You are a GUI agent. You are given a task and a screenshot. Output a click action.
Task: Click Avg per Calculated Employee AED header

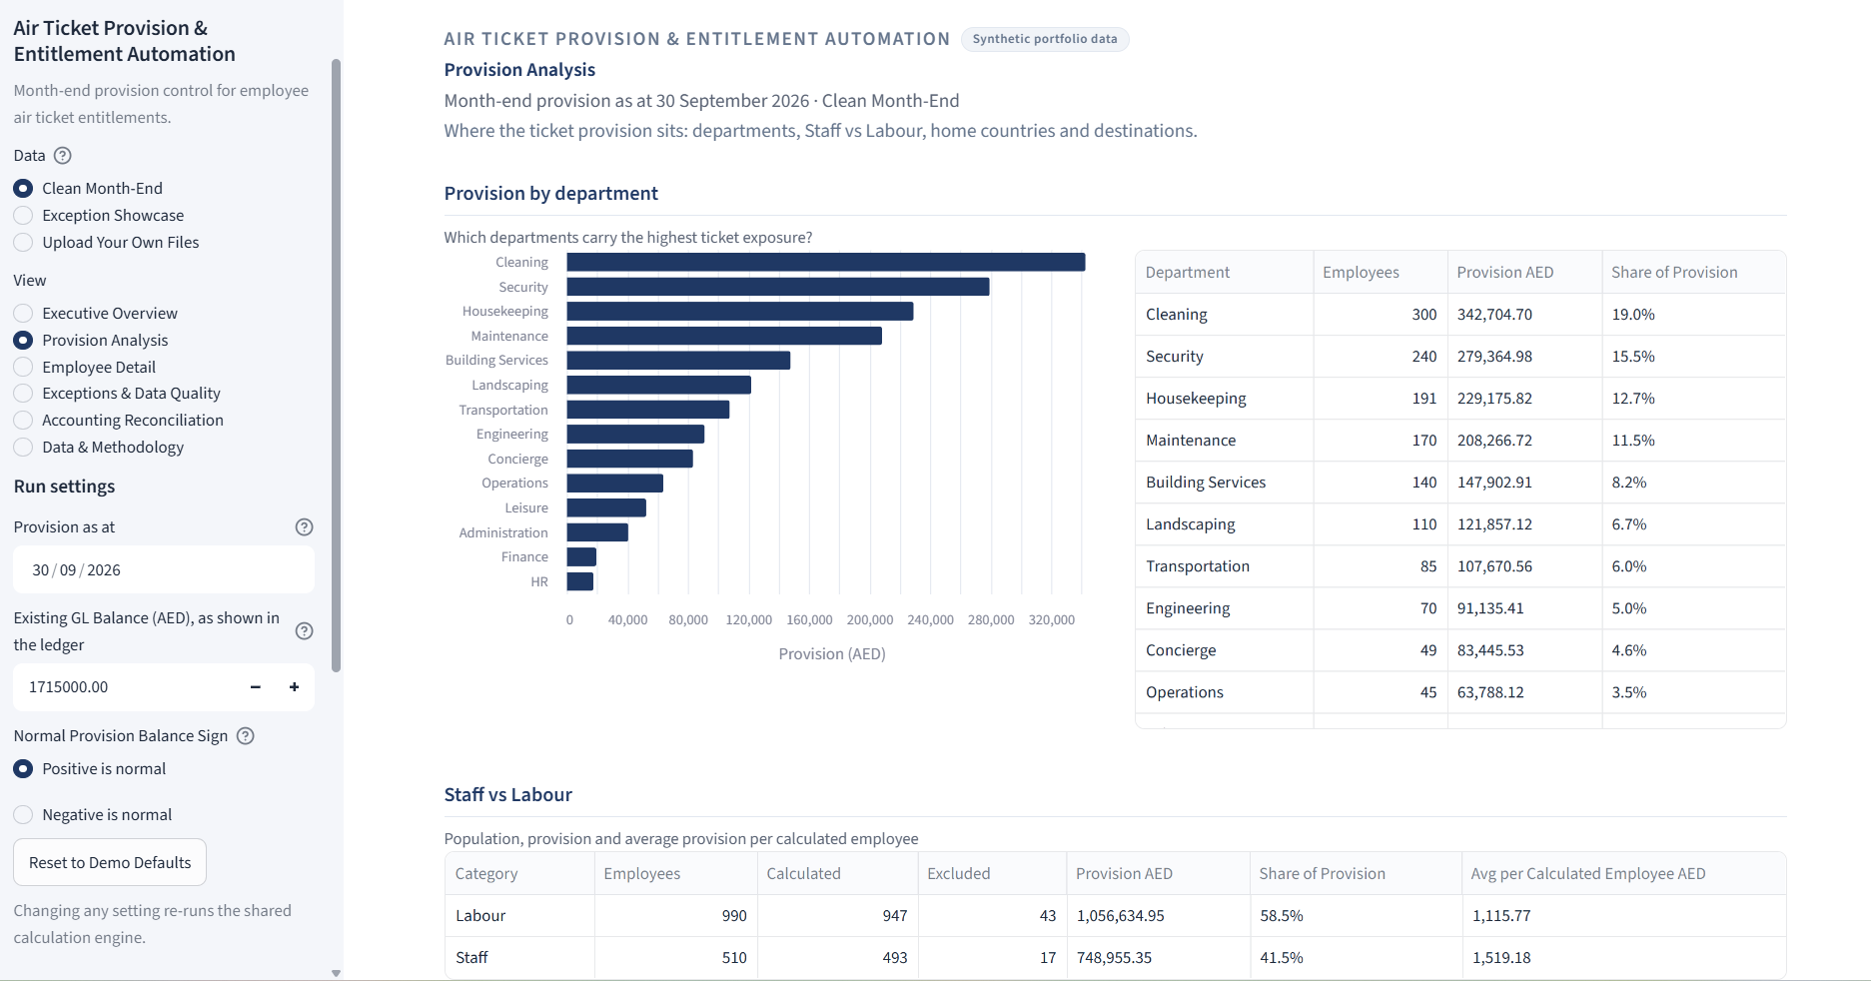pyautogui.click(x=1623, y=874)
